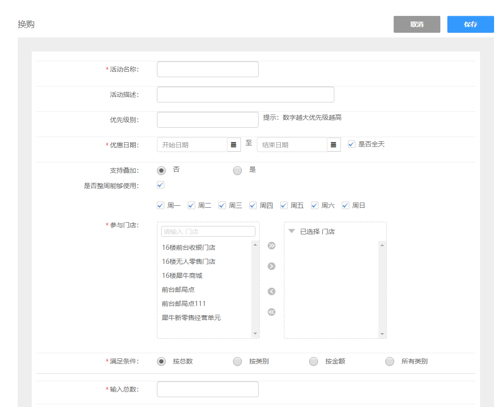Select the 按金额 condition radio

313,362
